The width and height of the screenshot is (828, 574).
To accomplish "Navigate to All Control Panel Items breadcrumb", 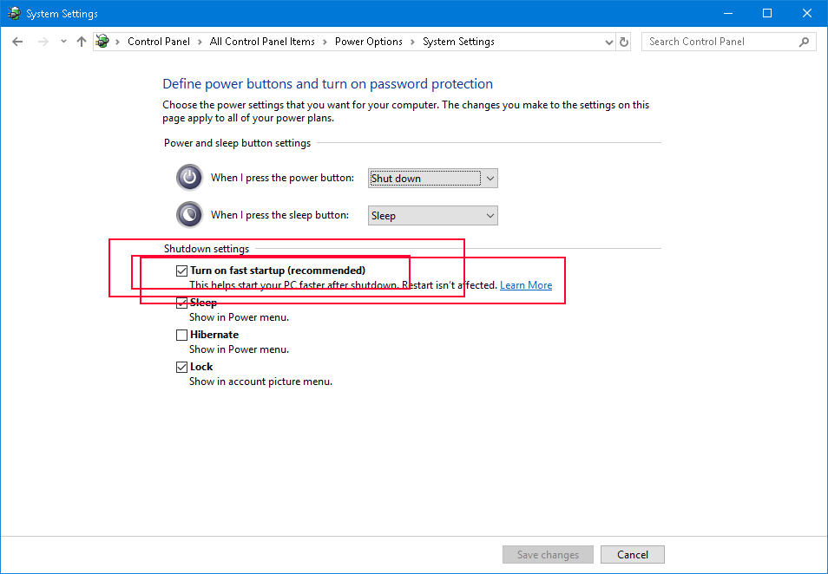I will coord(262,42).
